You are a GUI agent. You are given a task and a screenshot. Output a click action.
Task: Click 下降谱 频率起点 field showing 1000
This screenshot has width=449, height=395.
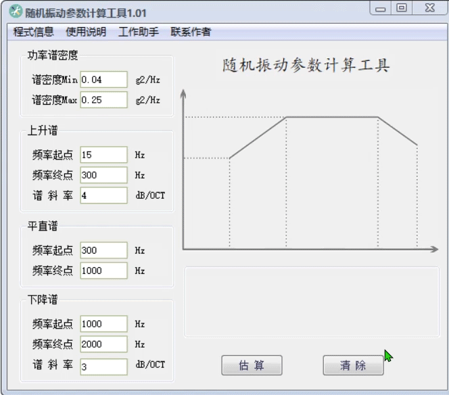(103, 324)
